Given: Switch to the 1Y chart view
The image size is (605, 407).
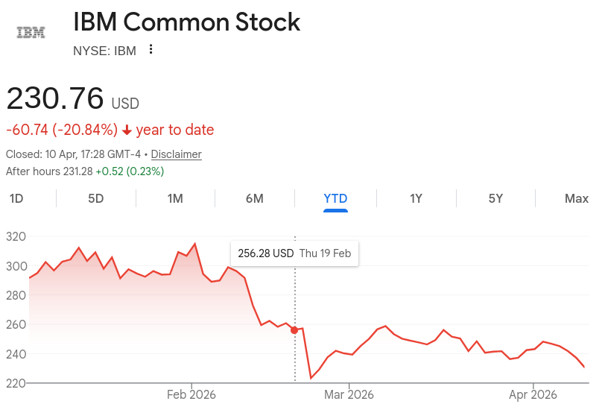Looking at the screenshot, I should pos(416,198).
